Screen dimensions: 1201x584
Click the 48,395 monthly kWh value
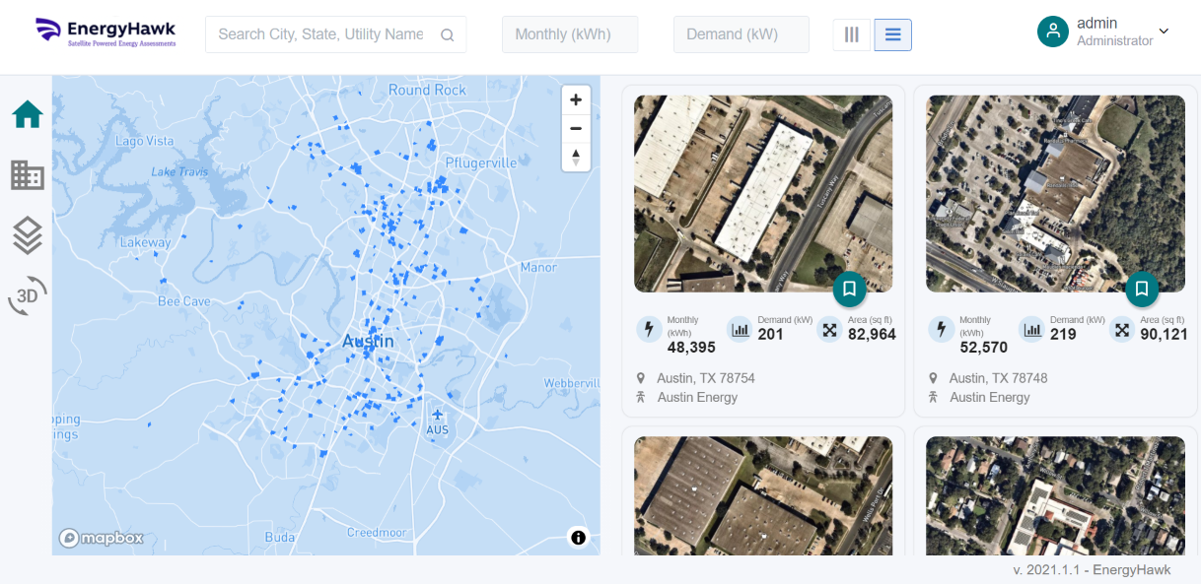[691, 348]
